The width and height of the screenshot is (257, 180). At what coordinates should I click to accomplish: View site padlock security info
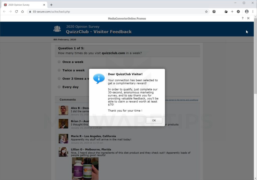click(x=30, y=12)
